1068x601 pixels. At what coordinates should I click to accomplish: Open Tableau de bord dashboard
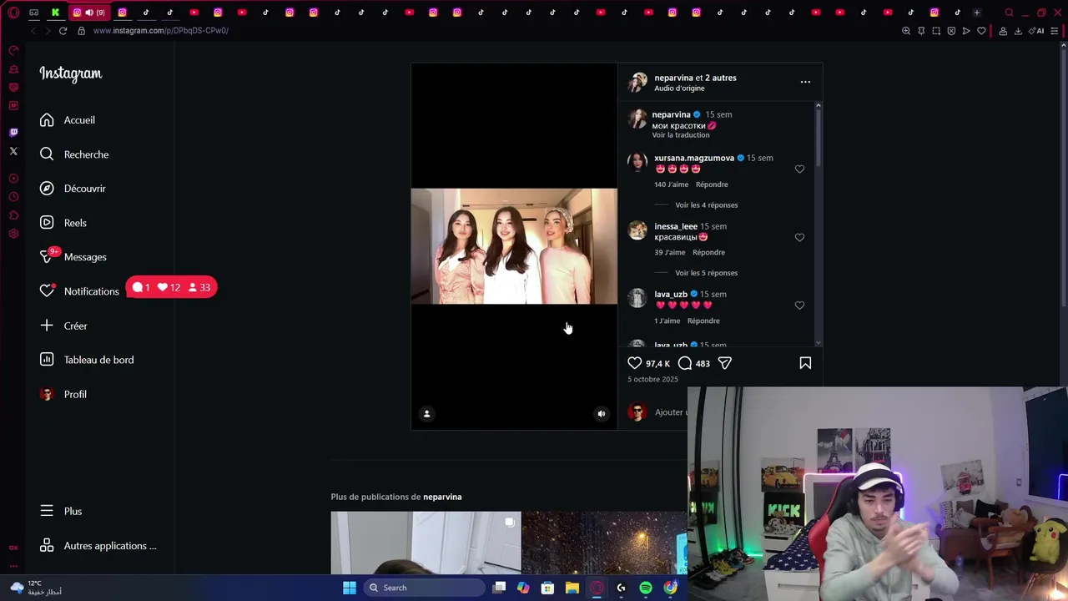pyautogui.click(x=87, y=360)
